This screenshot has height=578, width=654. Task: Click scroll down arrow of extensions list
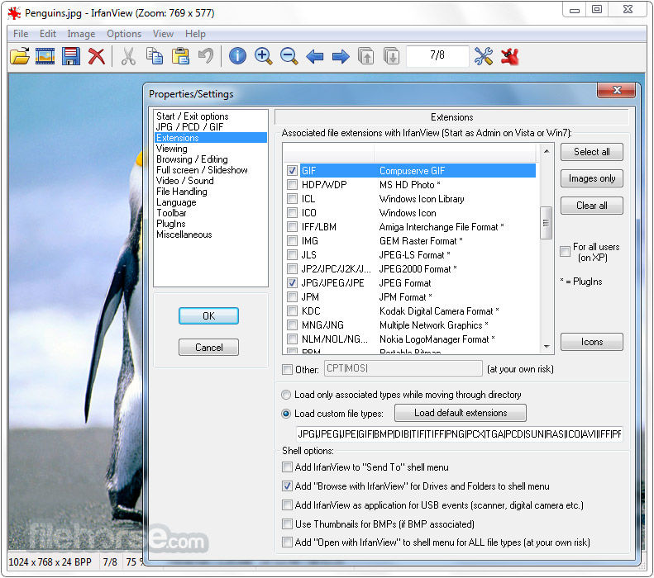pos(547,347)
